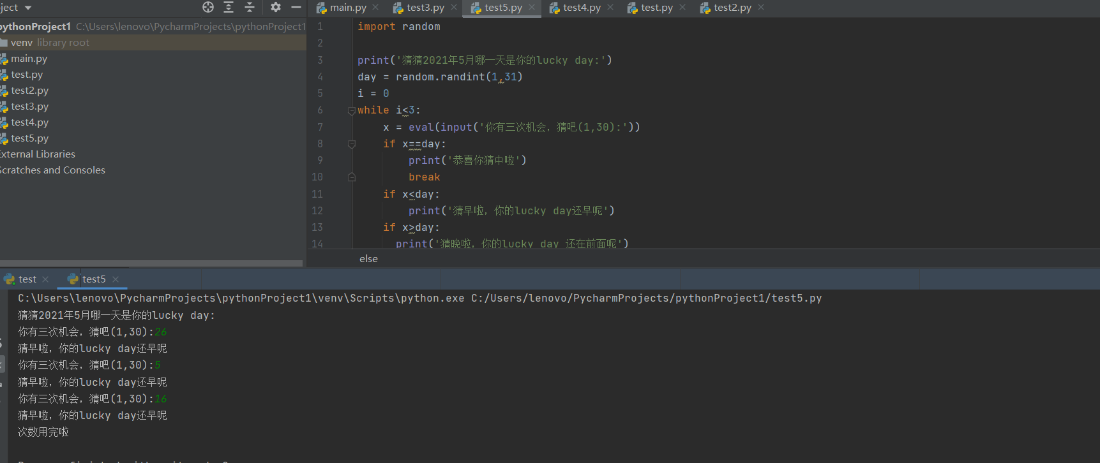
Task: Click the Collapse All icon in project toolbar
Action: [250, 7]
